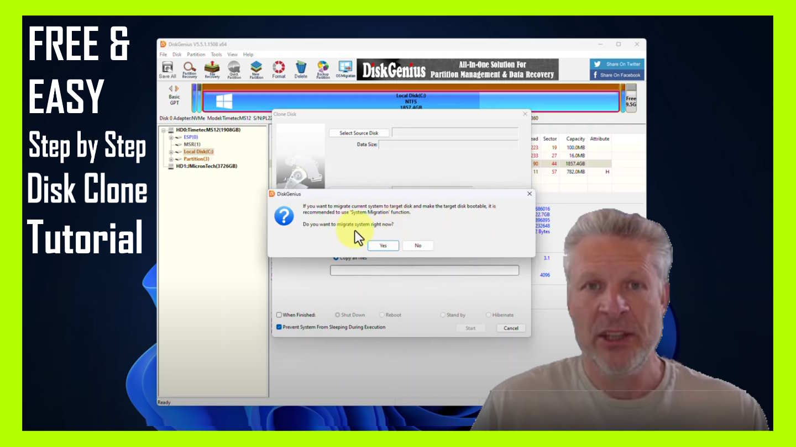Select the Reboot radio option

[382, 315]
